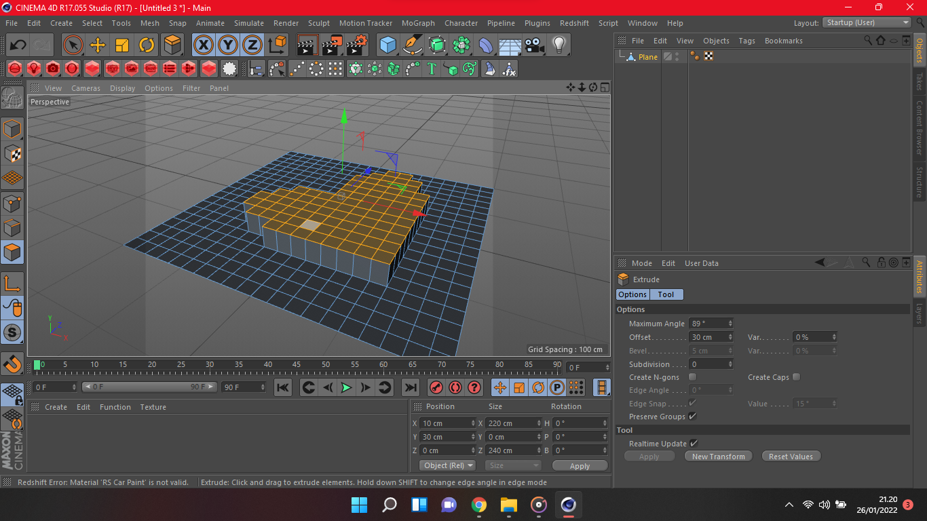Image resolution: width=927 pixels, height=521 pixels.
Task: Open the spline Pen tool
Action: pyautogui.click(x=412, y=45)
